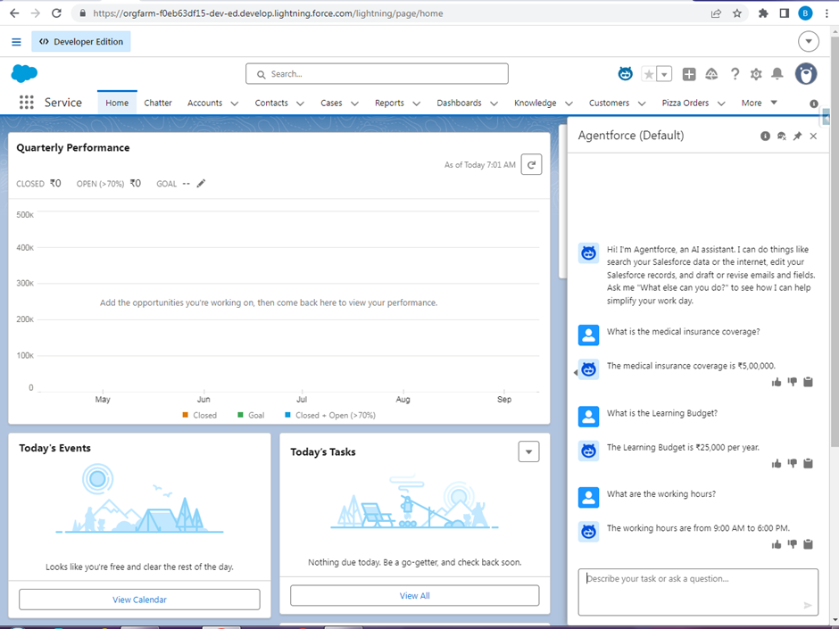Expand the Contacts tab dropdown chevron
Viewport: 839px width, 629px height.
(x=300, y=103)
